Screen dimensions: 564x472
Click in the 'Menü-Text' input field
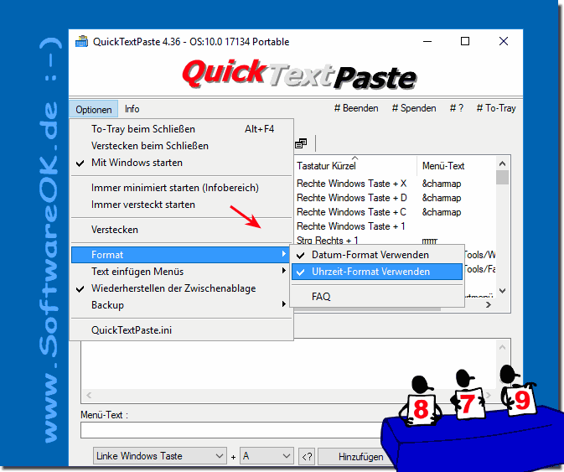pos(231,430)
